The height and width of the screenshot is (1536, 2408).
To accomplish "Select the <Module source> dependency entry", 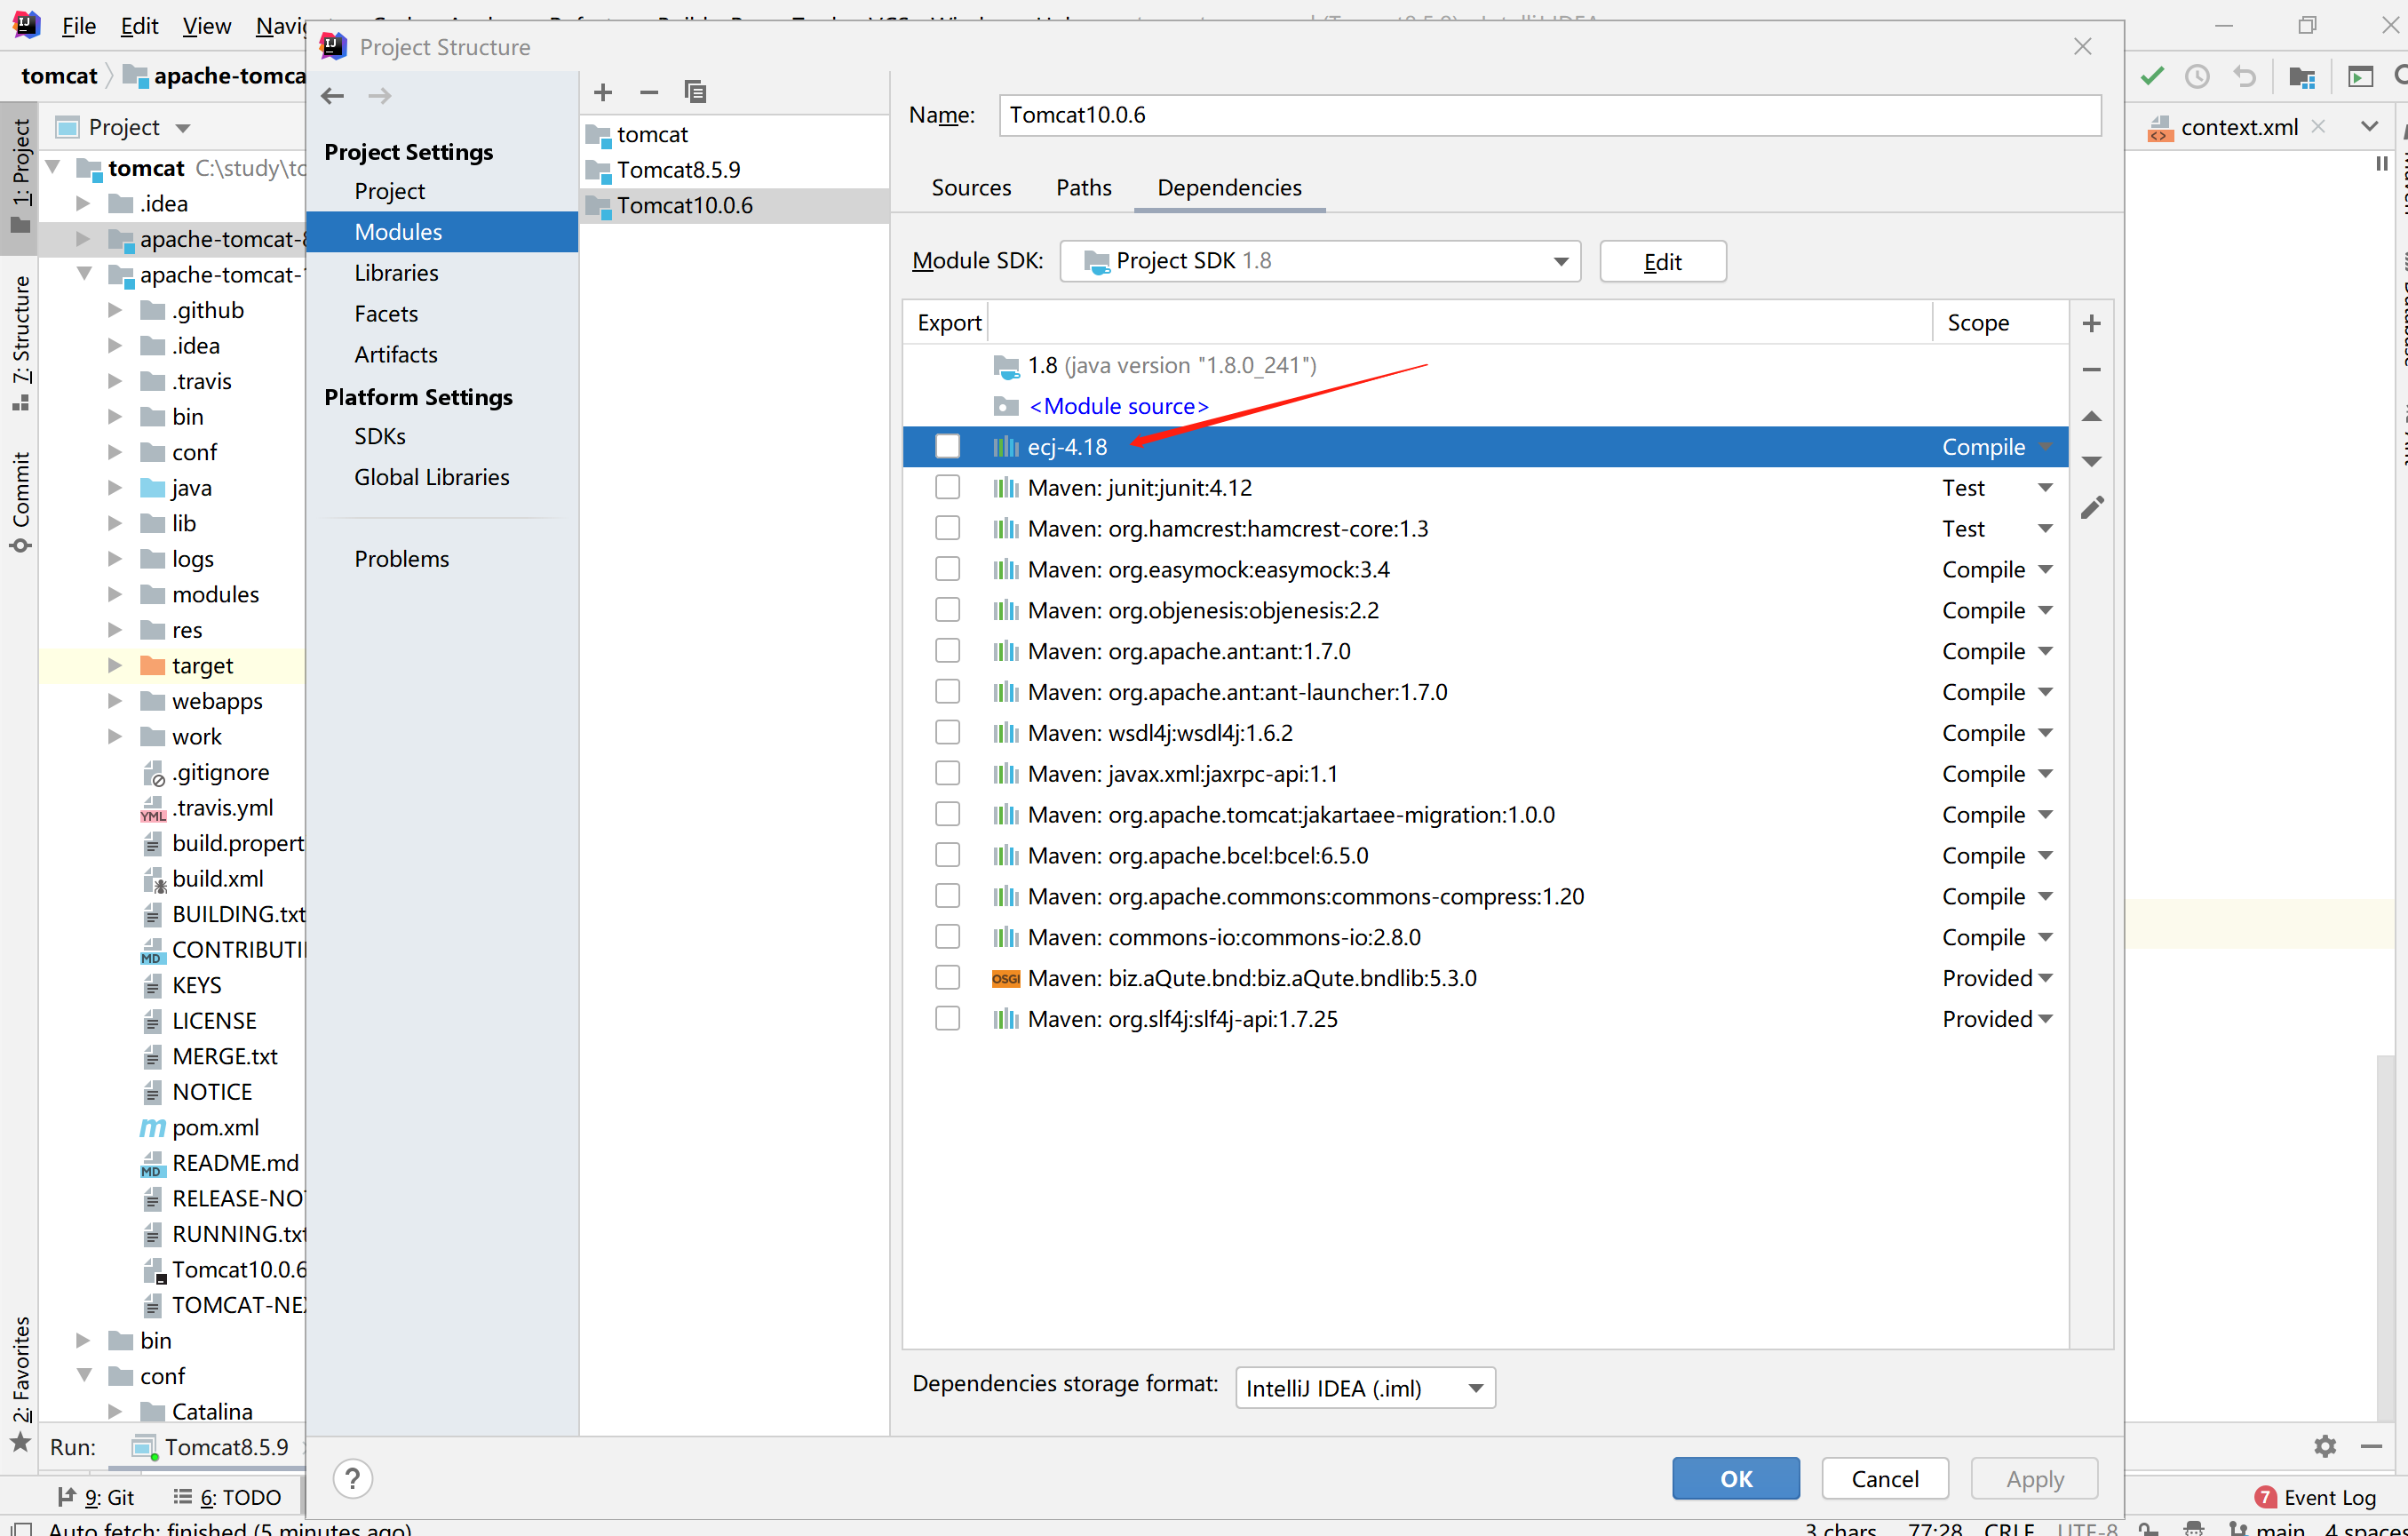I will pyautogui.click(x=1118, y=406).
